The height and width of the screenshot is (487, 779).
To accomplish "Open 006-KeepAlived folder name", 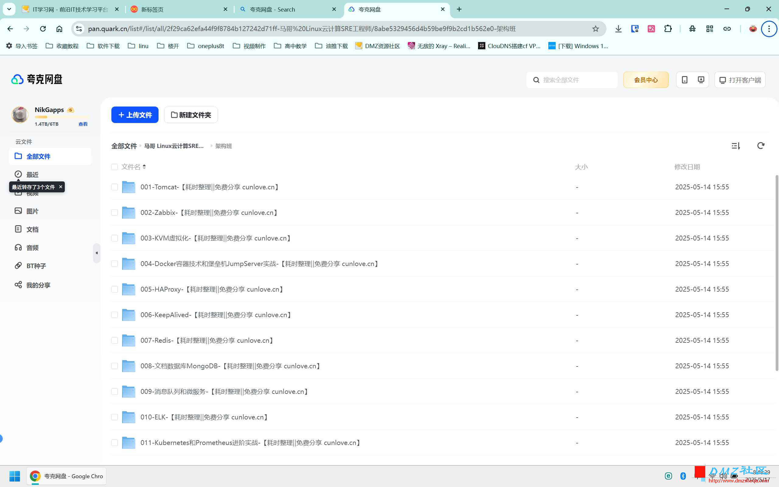I will (217, 315).
